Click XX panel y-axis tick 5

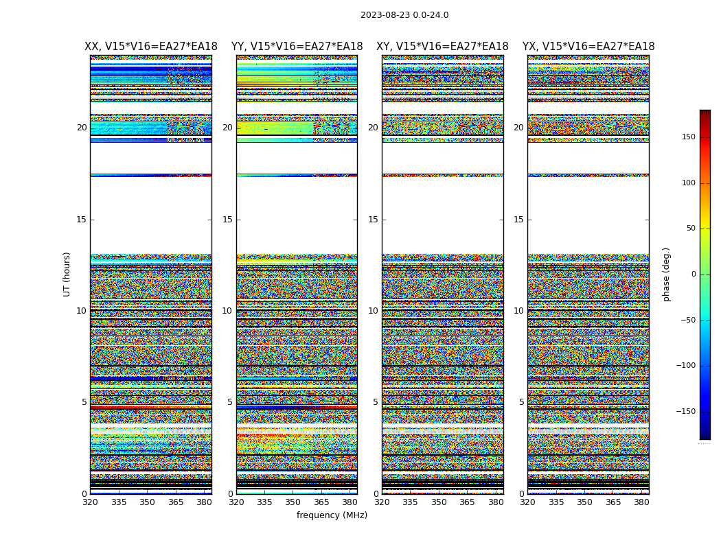click(x=84, y=402)
